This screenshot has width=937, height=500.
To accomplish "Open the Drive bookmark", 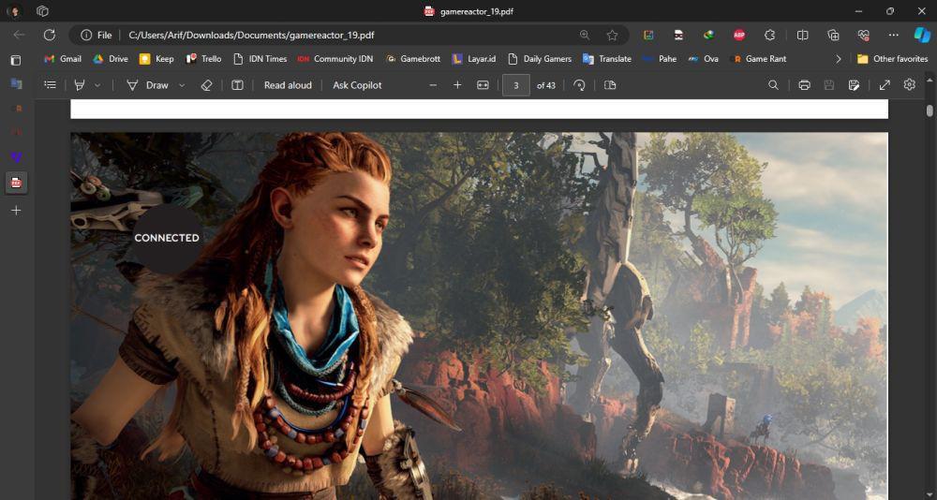I will (x=111, y=59).
